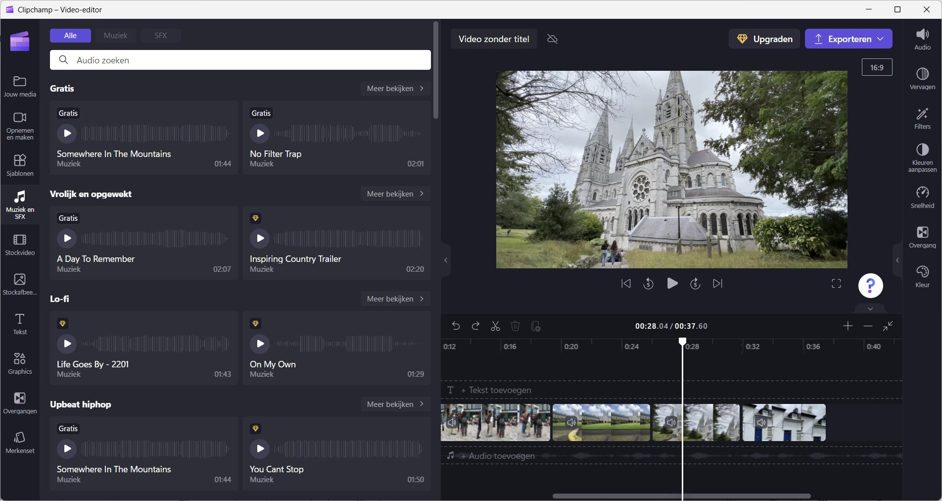This screenshot has height=501, width=942.
Task: Select the SFX filter tab
Action: [x=160, y=36]
